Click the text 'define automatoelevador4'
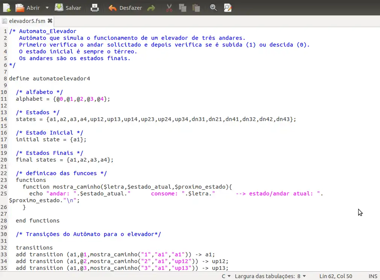 (x=50, y=79)
